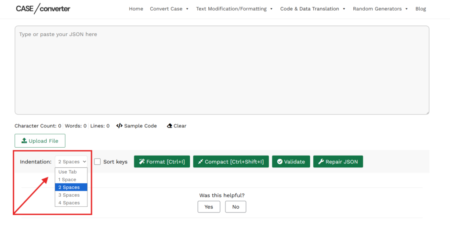Click the Compact [Ctrl+Shift+I] button
Viewport: 450px width, 227px height.
click(231, 162)
